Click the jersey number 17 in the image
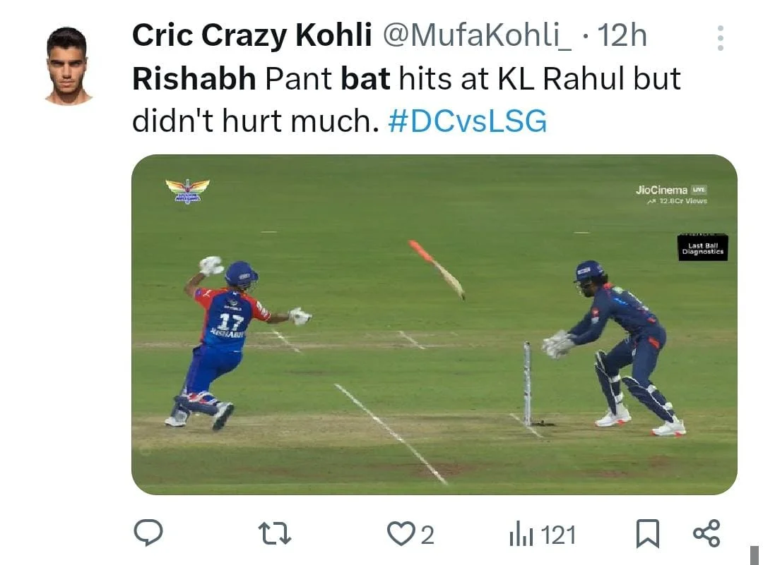 click(x=230, y=322)
